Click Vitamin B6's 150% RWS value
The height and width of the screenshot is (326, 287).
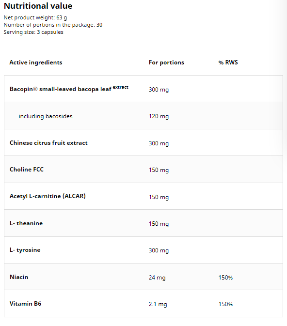point(225,304)
